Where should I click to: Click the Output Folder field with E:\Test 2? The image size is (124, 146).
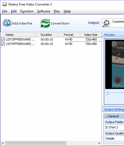point(115,127)
